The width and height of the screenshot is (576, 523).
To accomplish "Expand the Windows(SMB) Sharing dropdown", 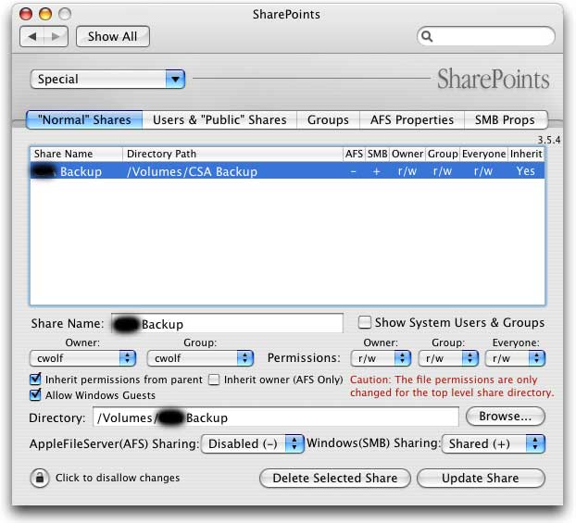I will pyautogui.click(x=493, y=443).
